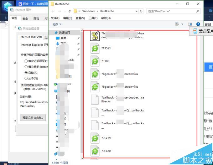Select the Never (从不) radio option
The height and width of the screenshot is (165, 213).
point(26,78)
